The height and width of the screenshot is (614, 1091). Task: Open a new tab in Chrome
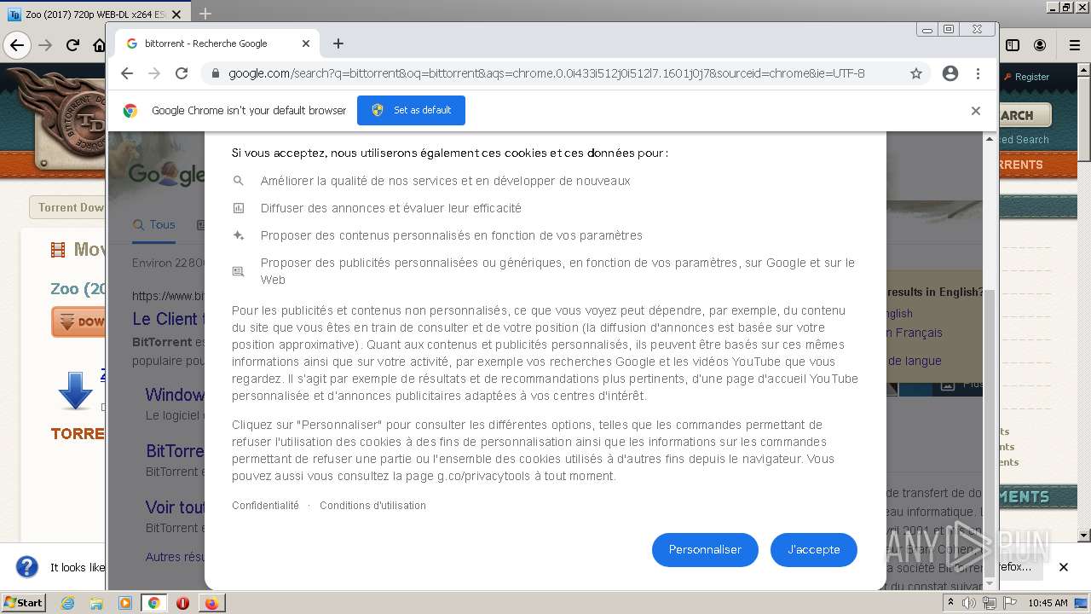coord(338,43)
